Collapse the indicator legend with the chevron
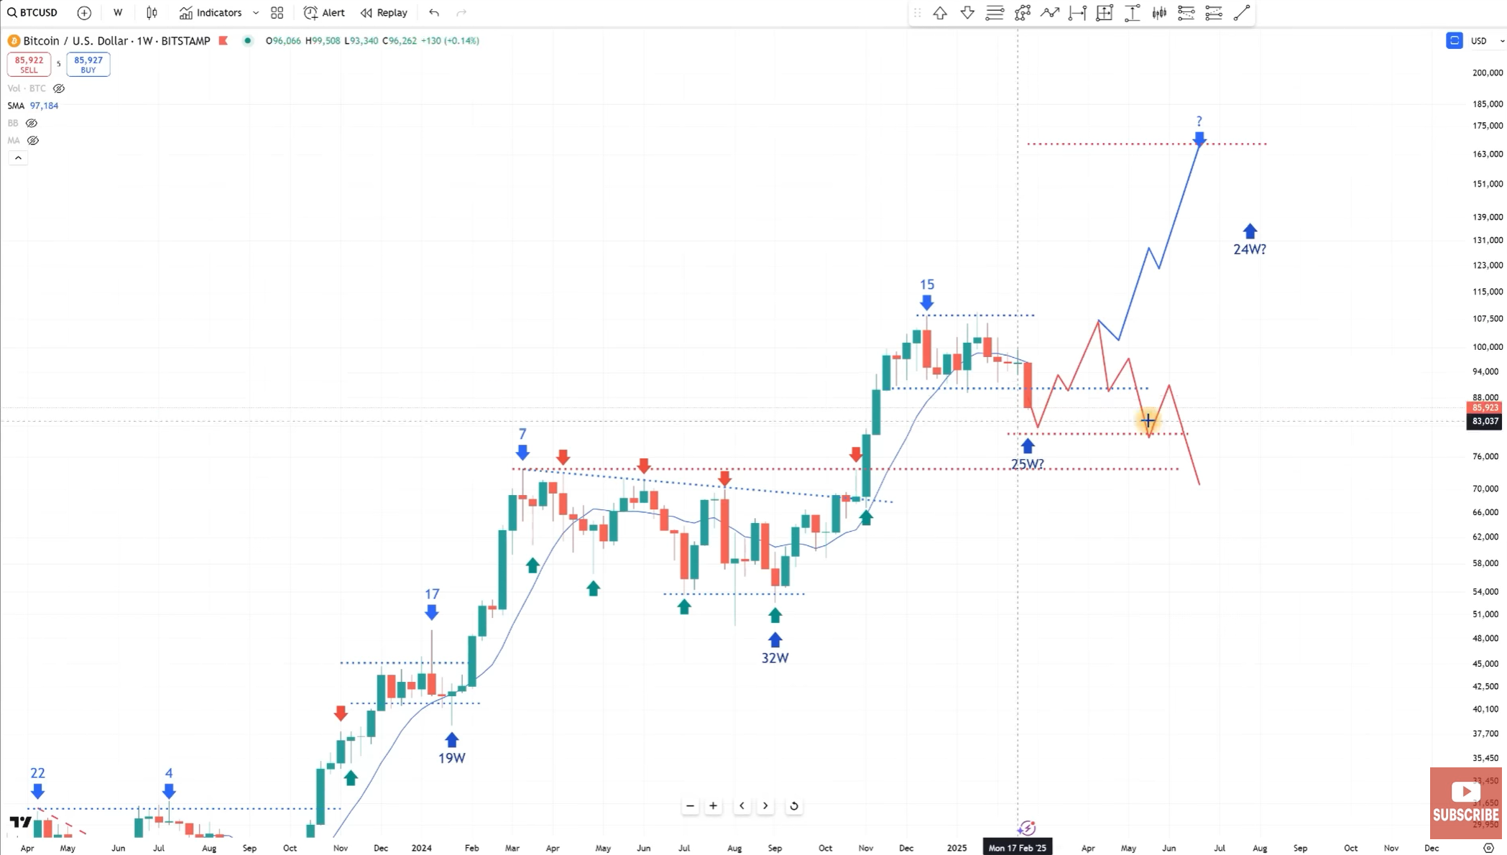Screen dimensions: 1507x855 17,157
